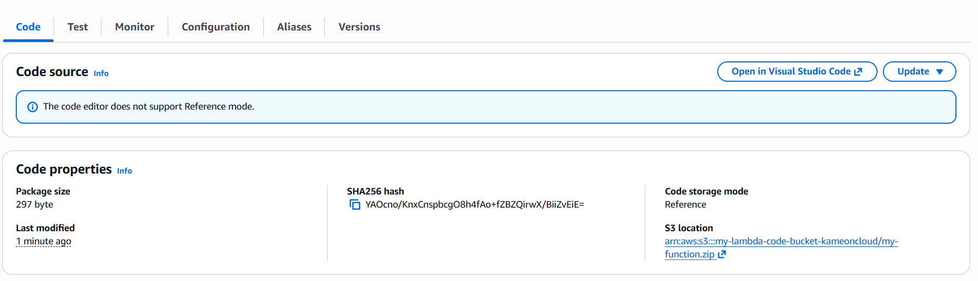Switch to the Test tab
Image resolution: width=978 pixels, height=281 pixels.
tap(78, 27)
